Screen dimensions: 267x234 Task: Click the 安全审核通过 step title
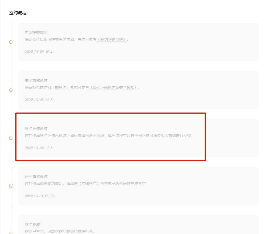point(36,80)
